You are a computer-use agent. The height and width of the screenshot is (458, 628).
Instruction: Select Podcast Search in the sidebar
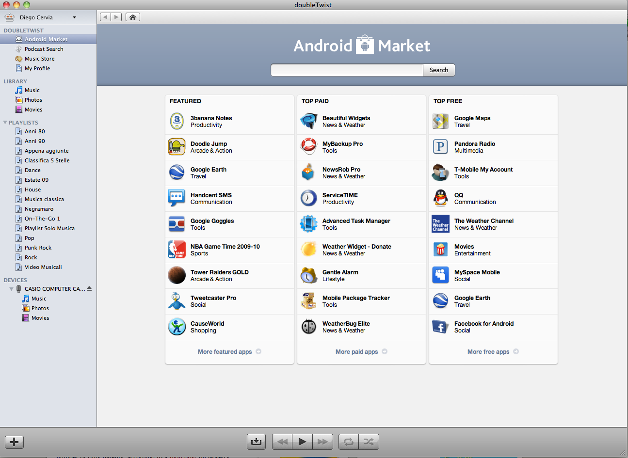44,49
